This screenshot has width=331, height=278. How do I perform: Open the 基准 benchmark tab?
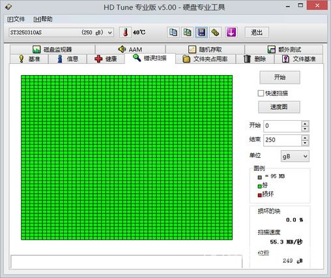(29, 59)
